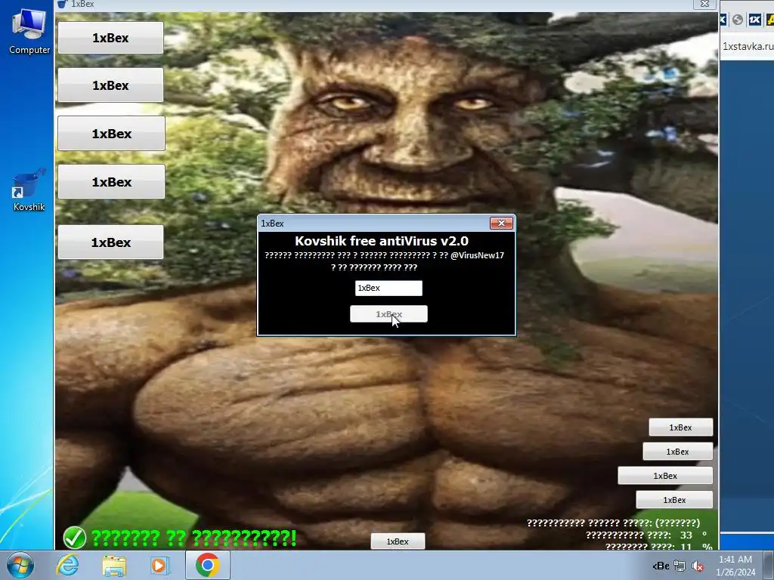Select the Kovshik desktop shortcut
Screen dimensions: 774x580
click(29, 190)
